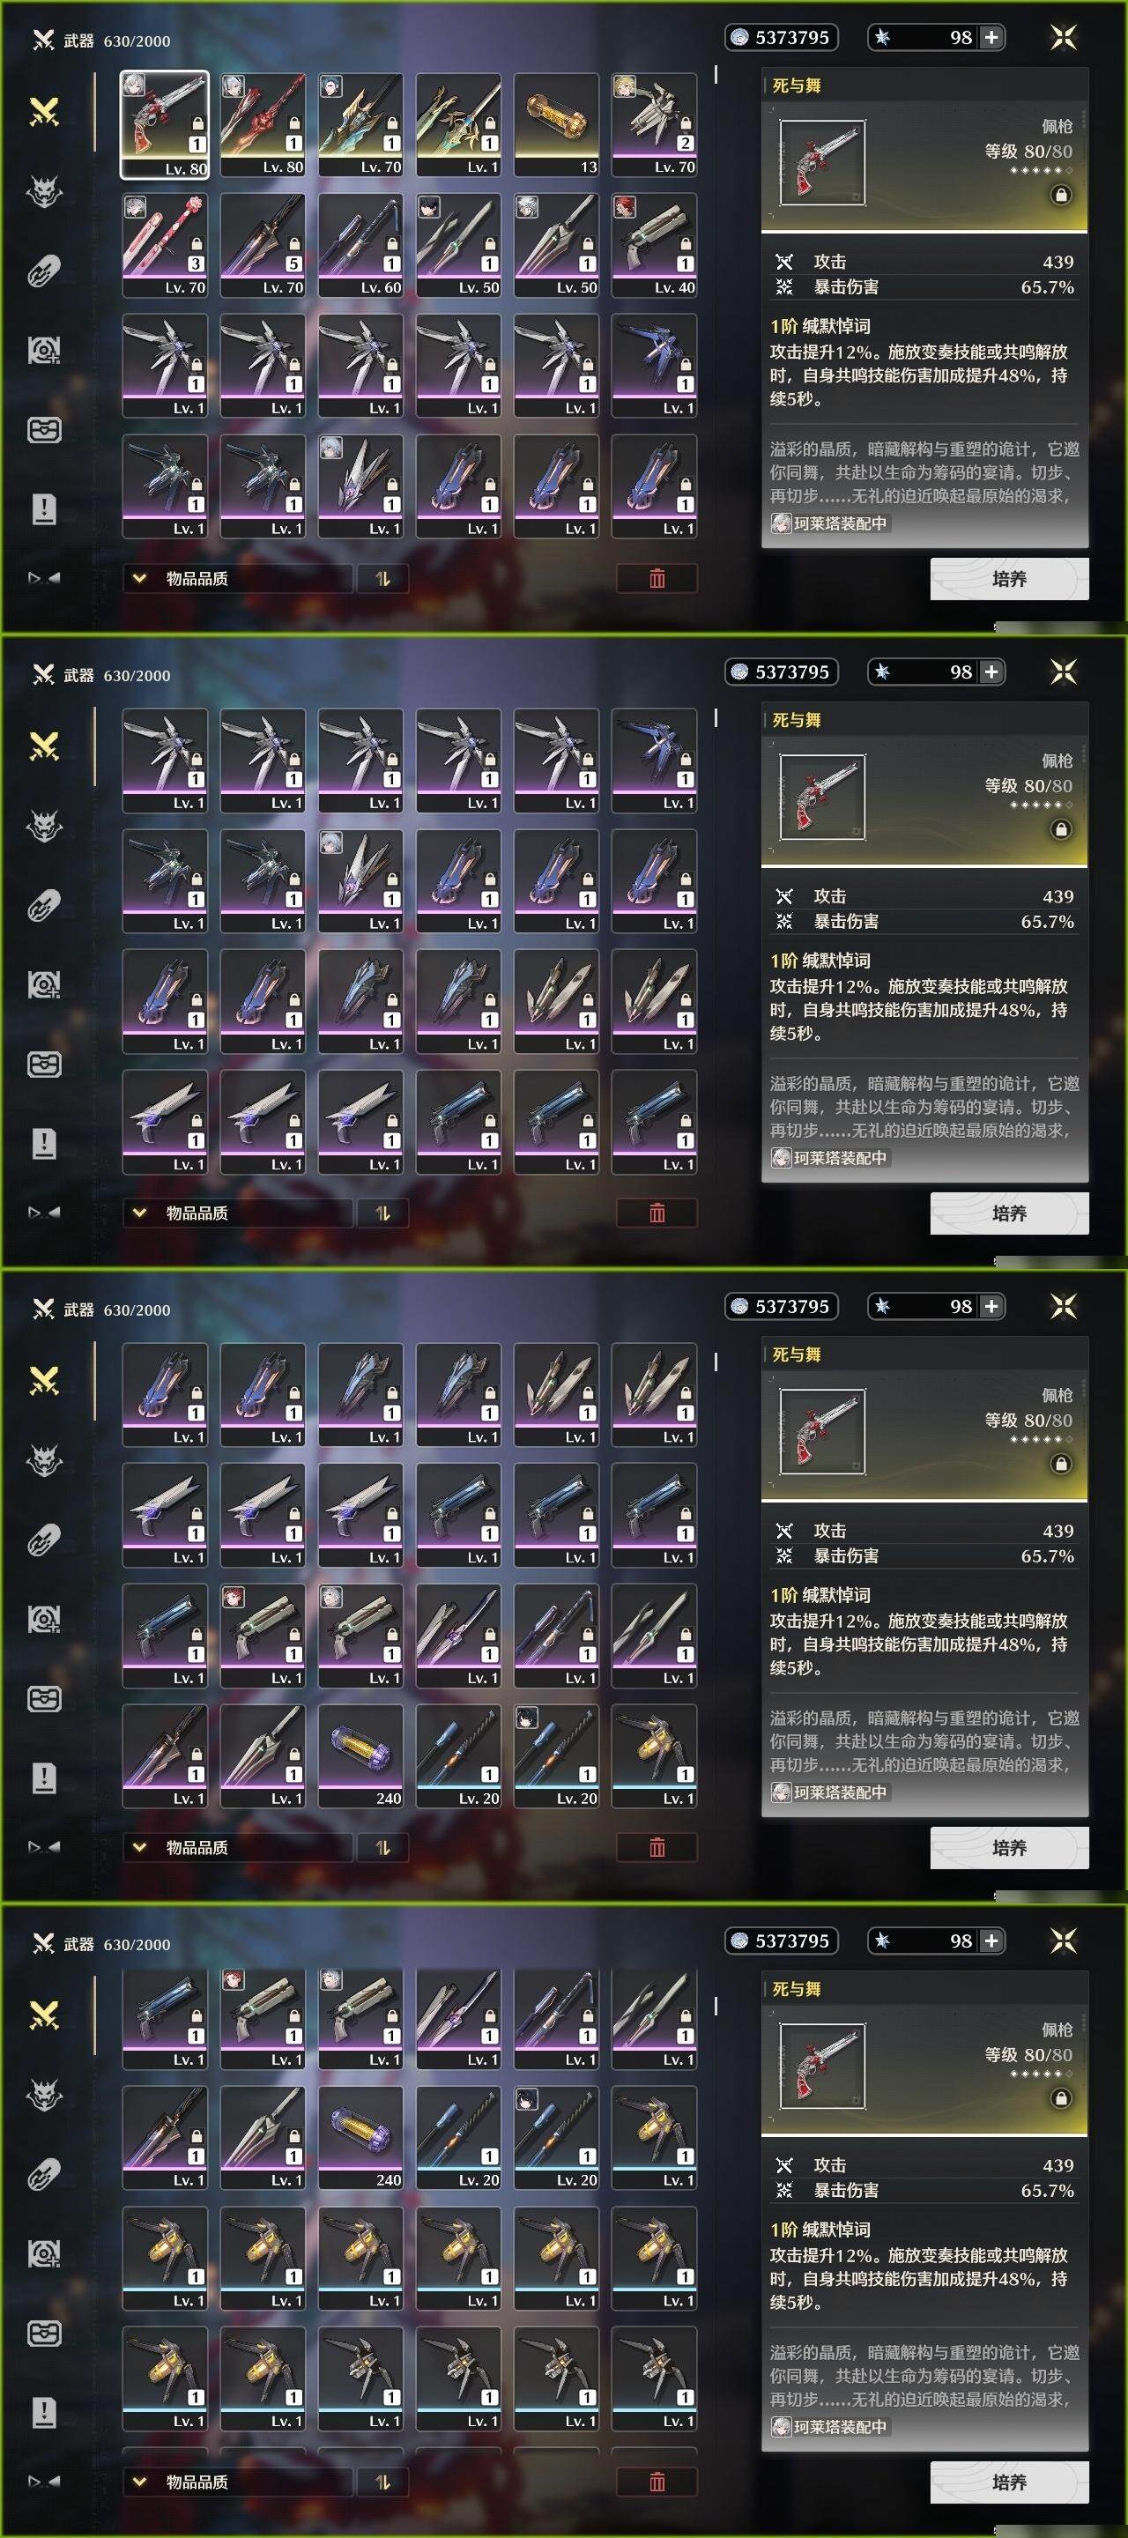Click the 培养 button in the topmost panel

tap(1009, 578)
